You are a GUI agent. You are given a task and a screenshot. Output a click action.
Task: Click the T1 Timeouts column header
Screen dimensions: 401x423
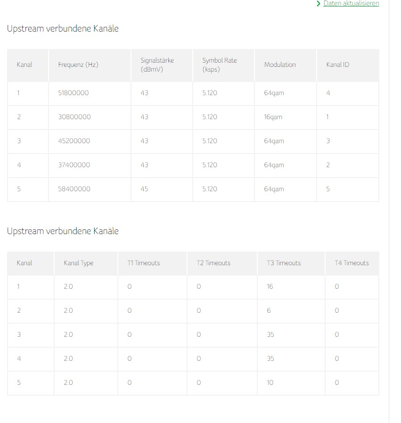coord(144,263)
